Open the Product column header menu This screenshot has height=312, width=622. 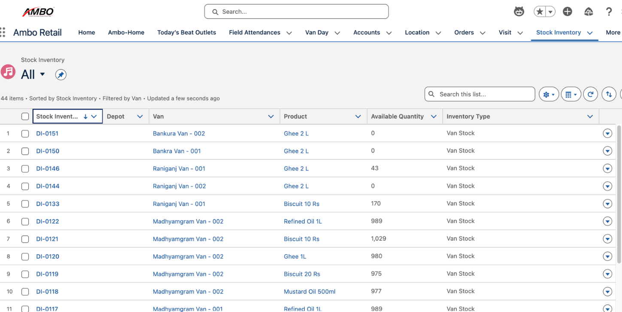[x=358, y=116]
